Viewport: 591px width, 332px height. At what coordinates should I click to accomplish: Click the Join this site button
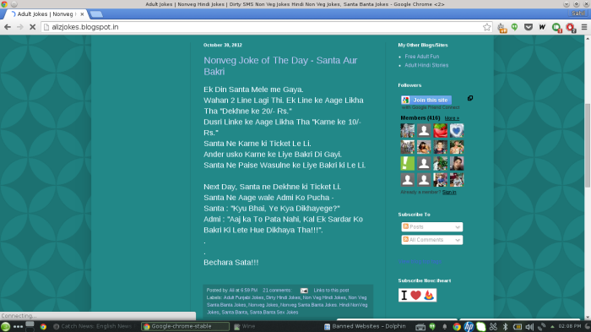426,100
